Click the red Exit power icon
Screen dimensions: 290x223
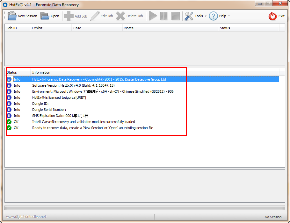click(272, 16)
